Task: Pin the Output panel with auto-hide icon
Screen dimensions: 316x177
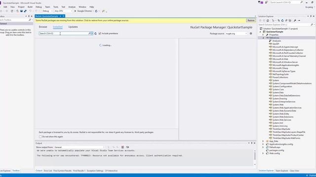Action: [251, 143]
